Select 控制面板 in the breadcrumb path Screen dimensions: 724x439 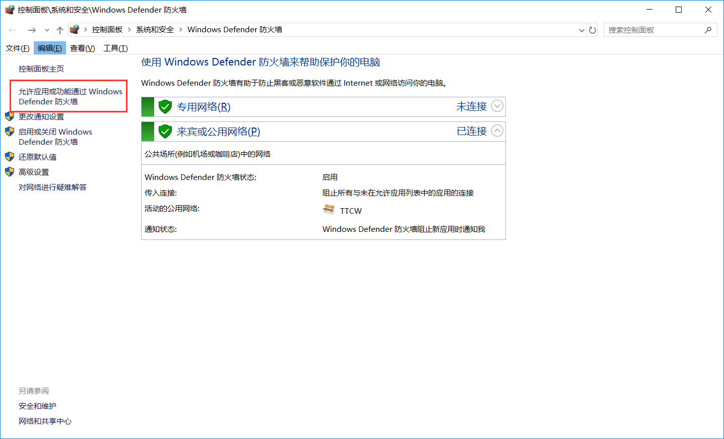pyautogui.click(x=107, y=30)
